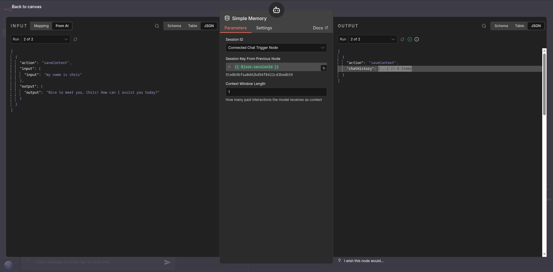This screenshot has width=553, height=272.
Task: Switch Input view to Schema
Action: (174, 26)
